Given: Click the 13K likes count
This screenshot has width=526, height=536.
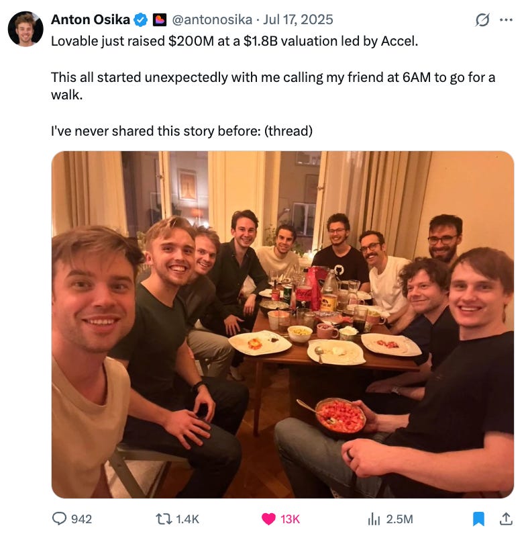Looking at the screenshot, I should (290, 519).
